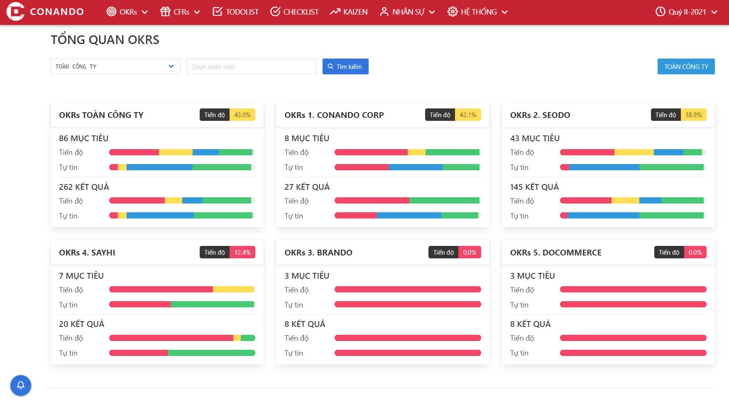Click Tự tin bar under 20 KẾT QUẢ
The height and width of the screenshot is (400, 729).
(x=182, y=353)
